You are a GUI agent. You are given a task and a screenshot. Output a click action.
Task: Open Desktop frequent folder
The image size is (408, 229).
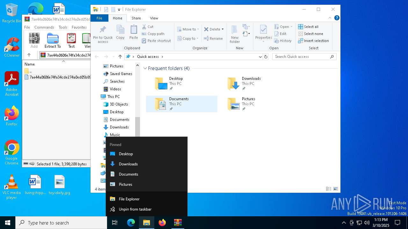pos(181,84)
